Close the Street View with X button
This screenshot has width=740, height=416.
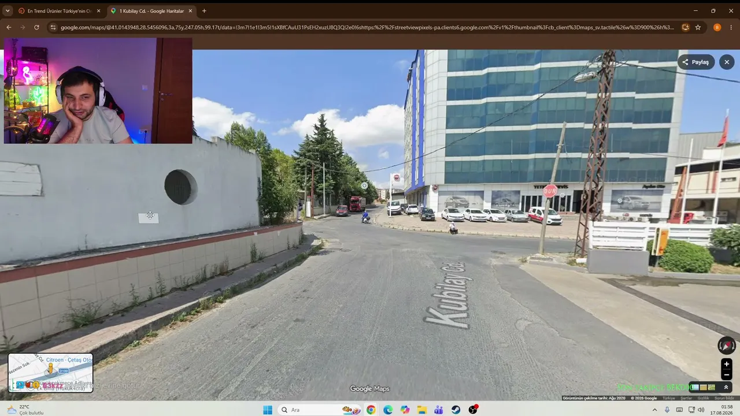[x=727, y=62]
